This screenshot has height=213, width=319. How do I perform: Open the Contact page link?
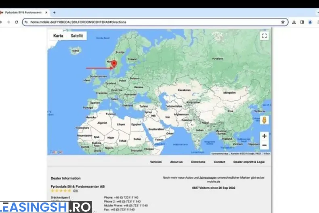(x=219, y=162)
